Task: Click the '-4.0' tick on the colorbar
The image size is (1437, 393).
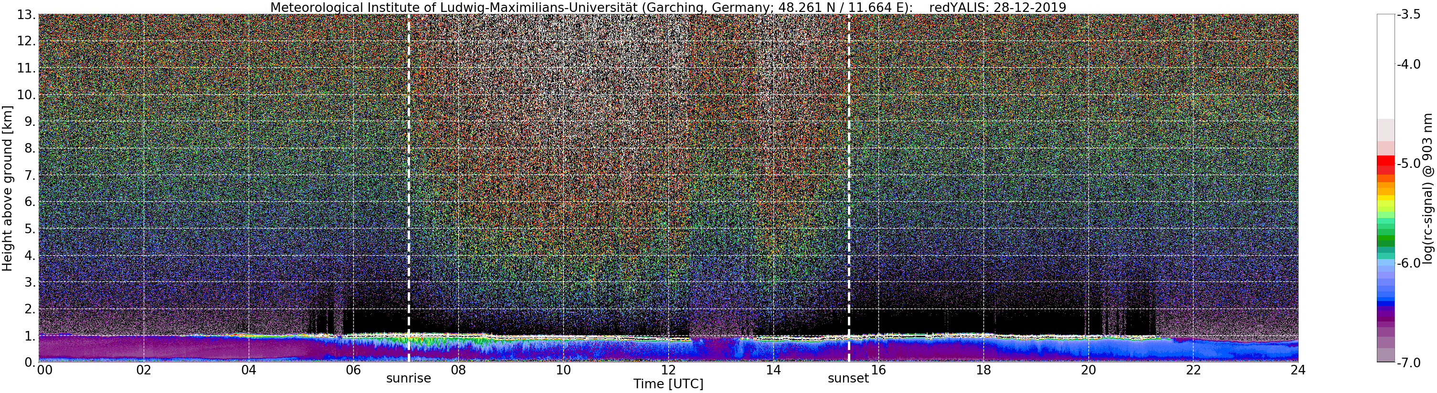Action: pos(1408,65)
